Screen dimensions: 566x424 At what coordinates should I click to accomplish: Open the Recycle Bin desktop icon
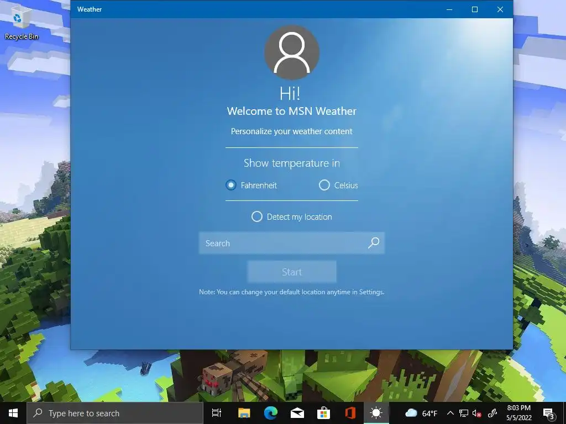(20, 22)
